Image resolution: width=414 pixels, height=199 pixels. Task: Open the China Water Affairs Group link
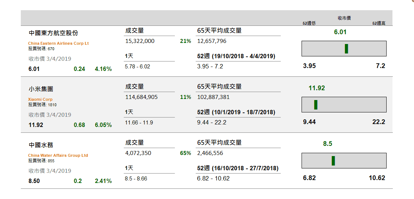(58, 155)
